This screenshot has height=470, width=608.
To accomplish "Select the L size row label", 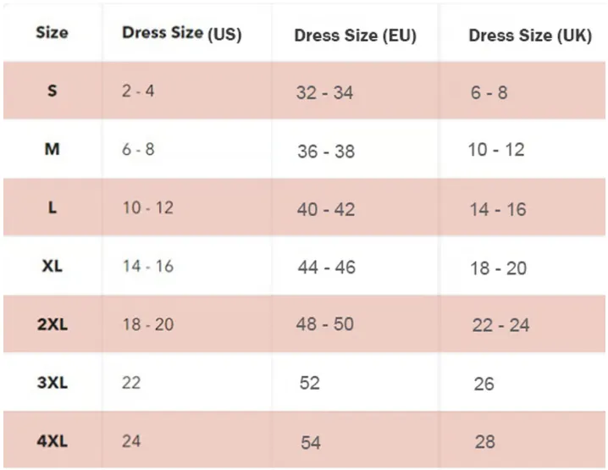I will (53, 208).
